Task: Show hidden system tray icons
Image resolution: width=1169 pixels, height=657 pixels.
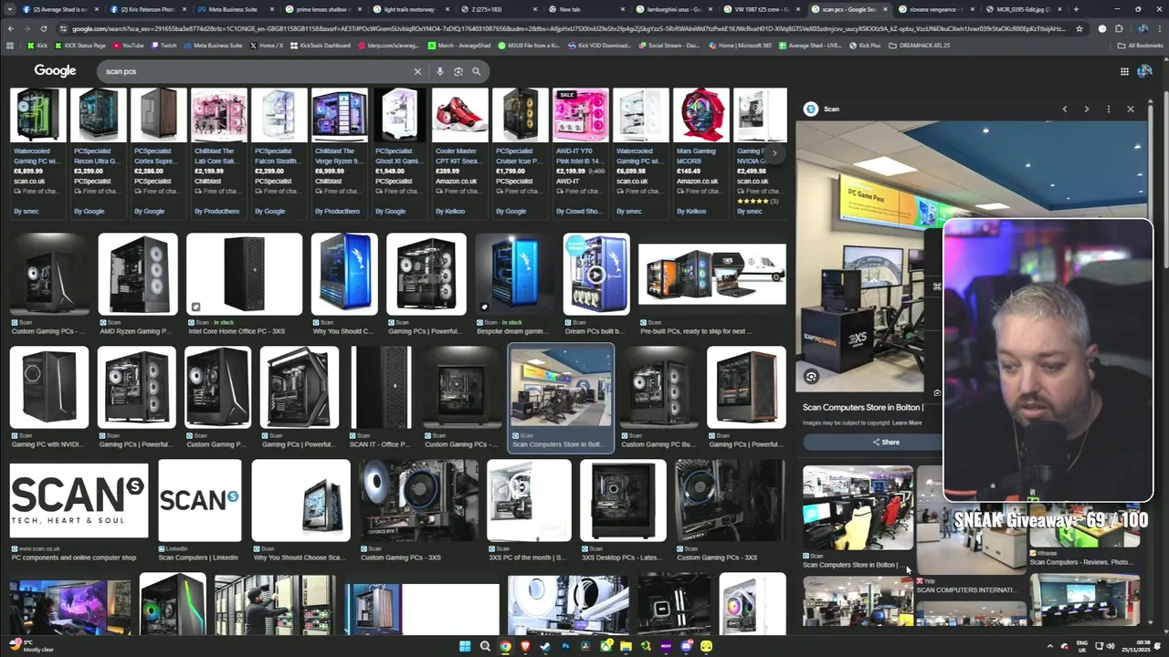Action: click(1050, 646)
